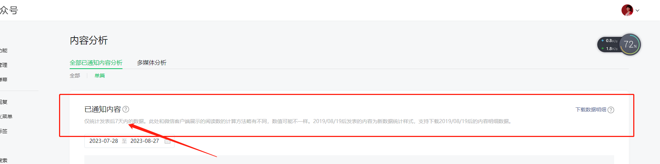This screenshot has height=164, width=660.
Task: Click the user avatar at top right
Action: point(627,10)
